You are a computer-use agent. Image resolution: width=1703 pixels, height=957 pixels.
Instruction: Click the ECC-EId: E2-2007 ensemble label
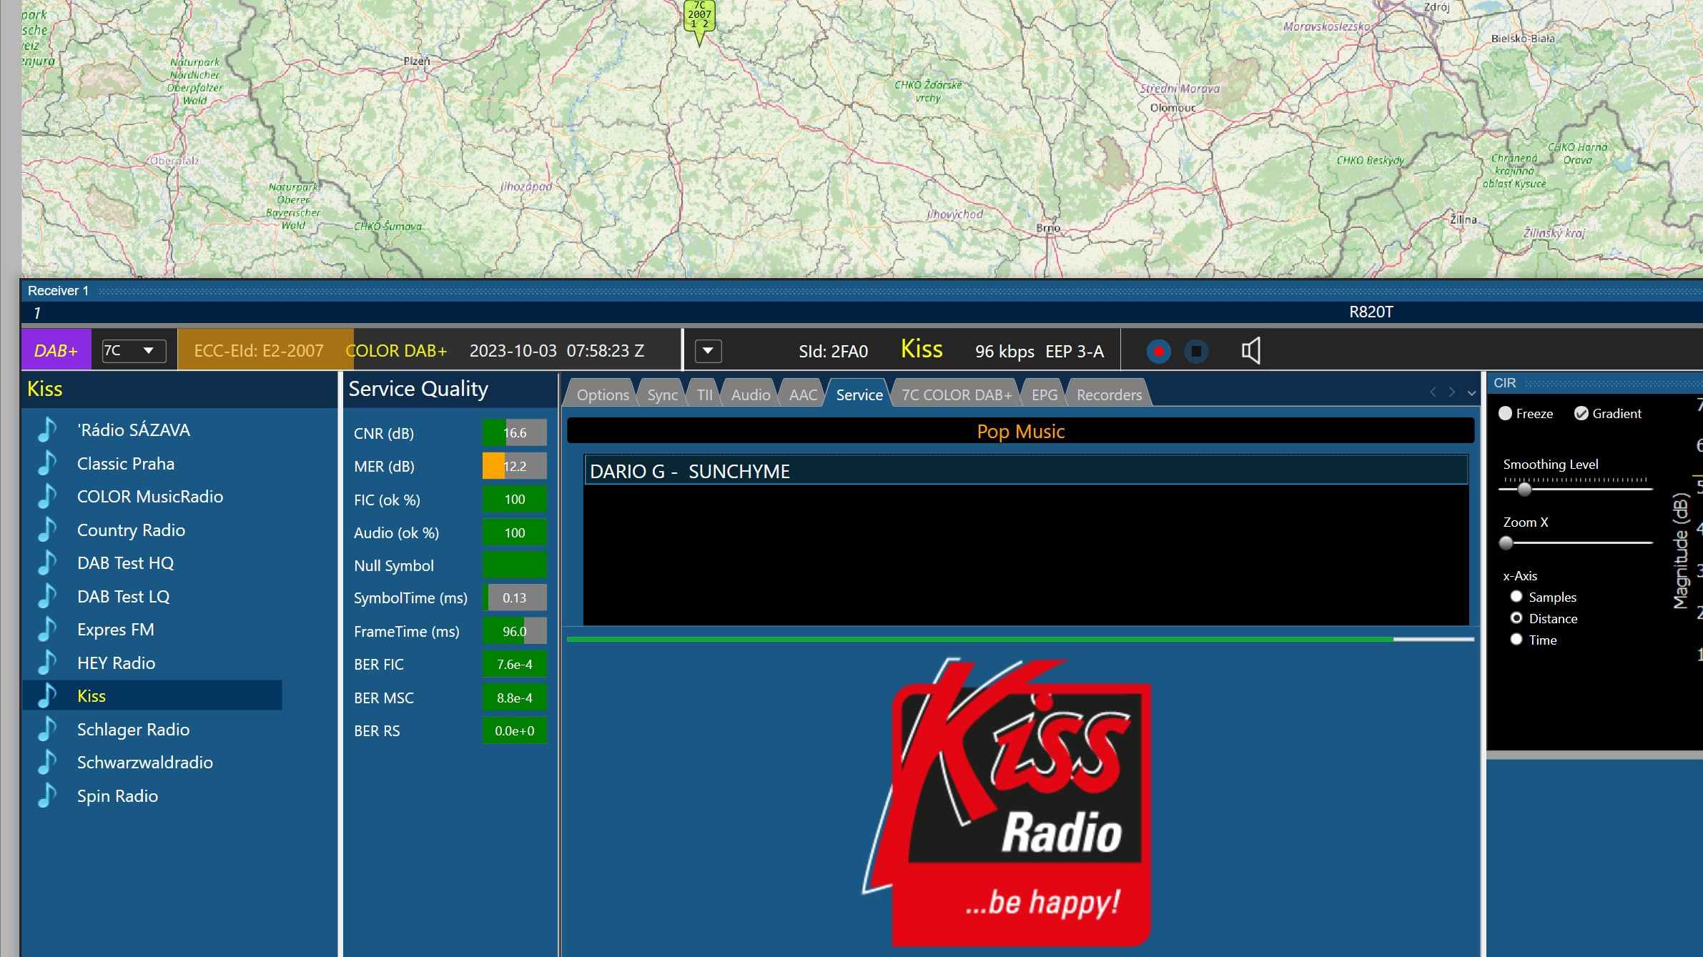point(259,351)
